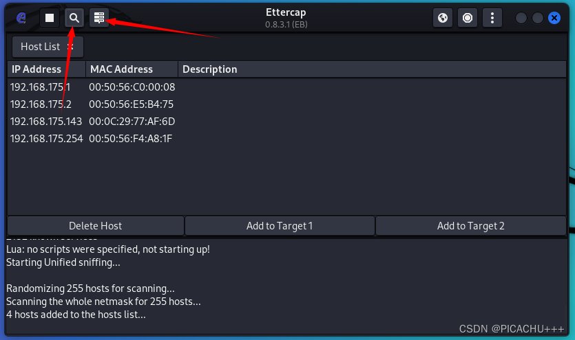Screen dimensions: 575x340
Task: Switch to the Host List tab
Action: 41,47
